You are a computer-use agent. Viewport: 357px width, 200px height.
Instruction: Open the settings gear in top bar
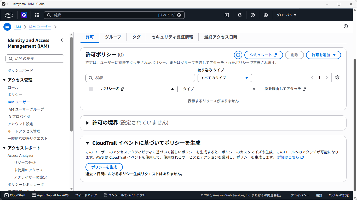click(x=266, y=15)
